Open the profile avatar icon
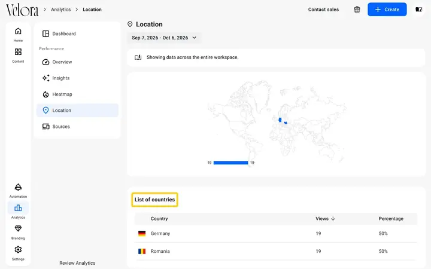Image resolution: width=431 pixels, height=269 pixels. pyautogui.click(x=418, y=10)
